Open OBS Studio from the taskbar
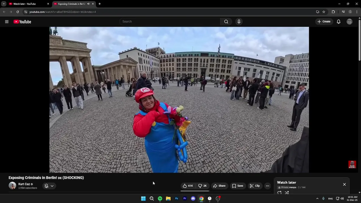This screenshot has width=361, height=203. (218, 198)
